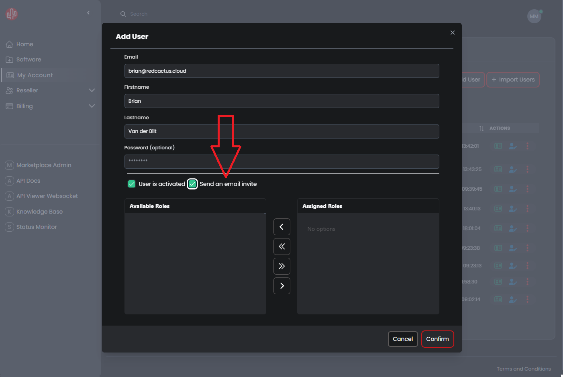The width and height of the screenshot is (563, 377).
Task: Toggle the Send an email invite checkbox
Action: [192, 184]
